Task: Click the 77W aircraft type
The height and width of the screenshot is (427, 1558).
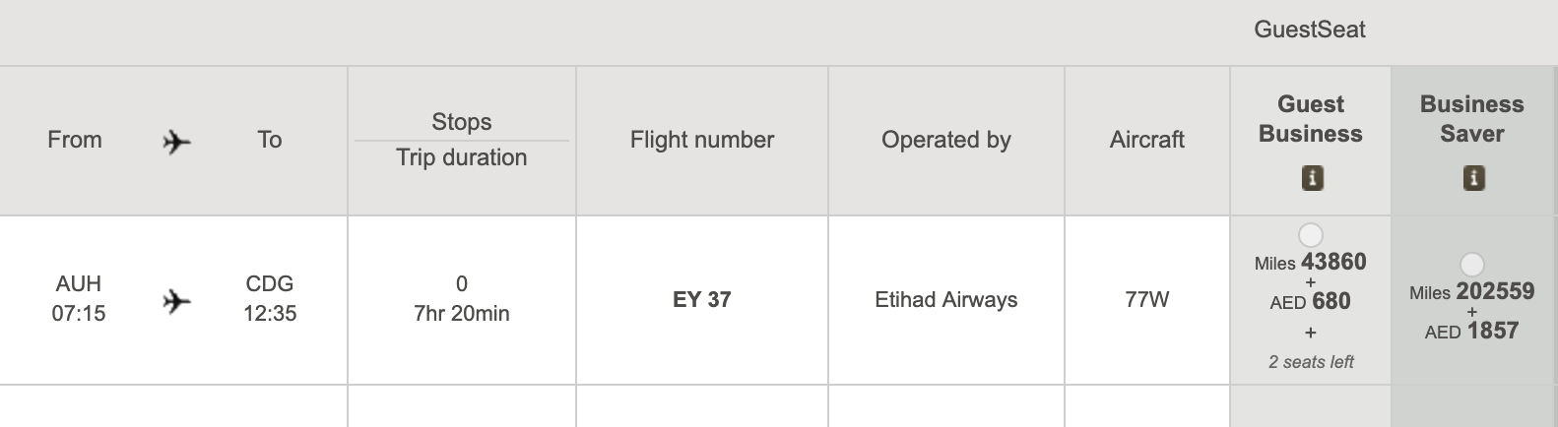Action: pyautogui.click(x=1146, y=300)
